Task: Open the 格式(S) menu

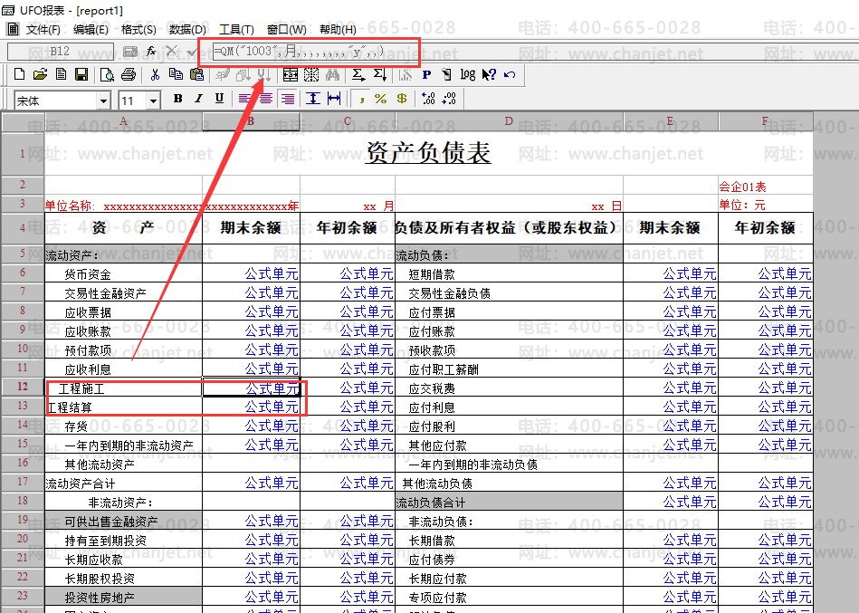Action: click(x=138, y=29)
